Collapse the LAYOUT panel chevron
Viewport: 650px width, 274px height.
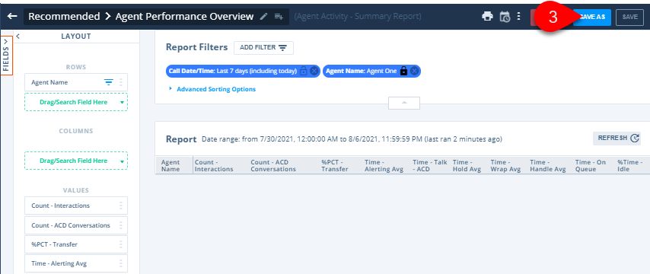point(18,37)
